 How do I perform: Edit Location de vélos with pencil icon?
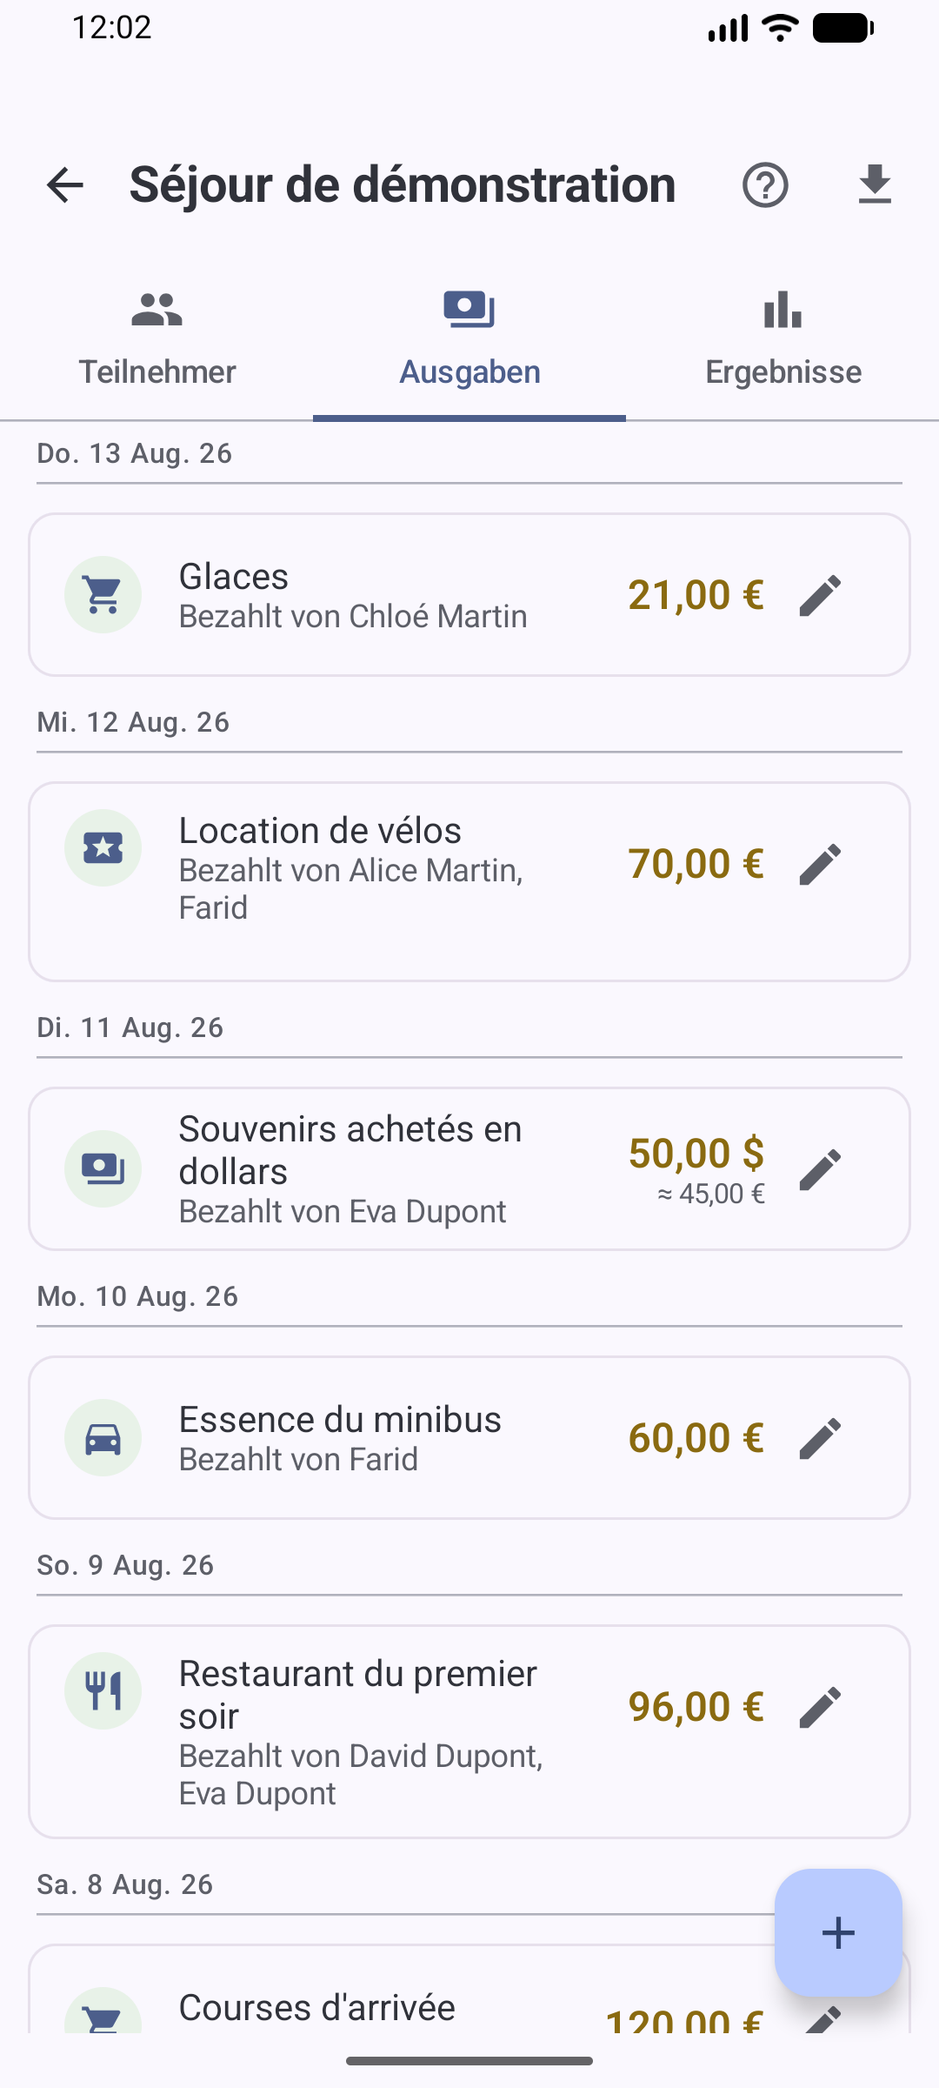tap(820, 864)
